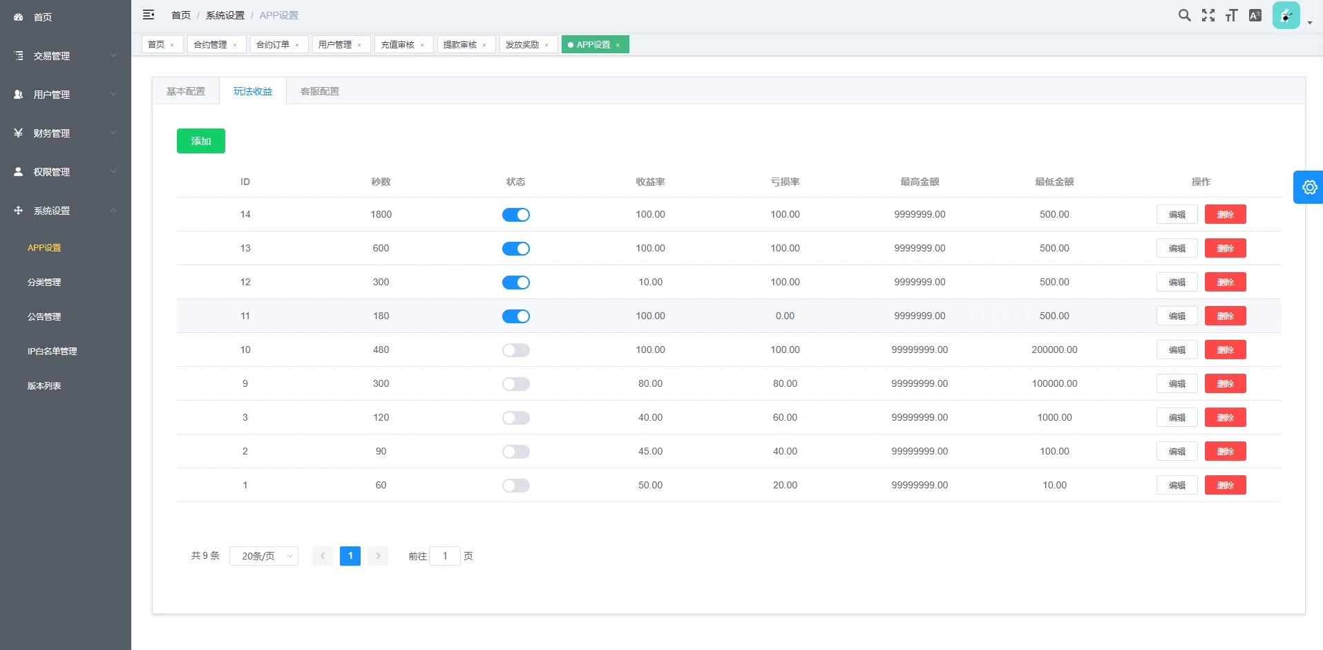Disable status toggle for ID 14
Viewport: 1323px width, 650px height.
pyautogui.click(x=516, y=214)
